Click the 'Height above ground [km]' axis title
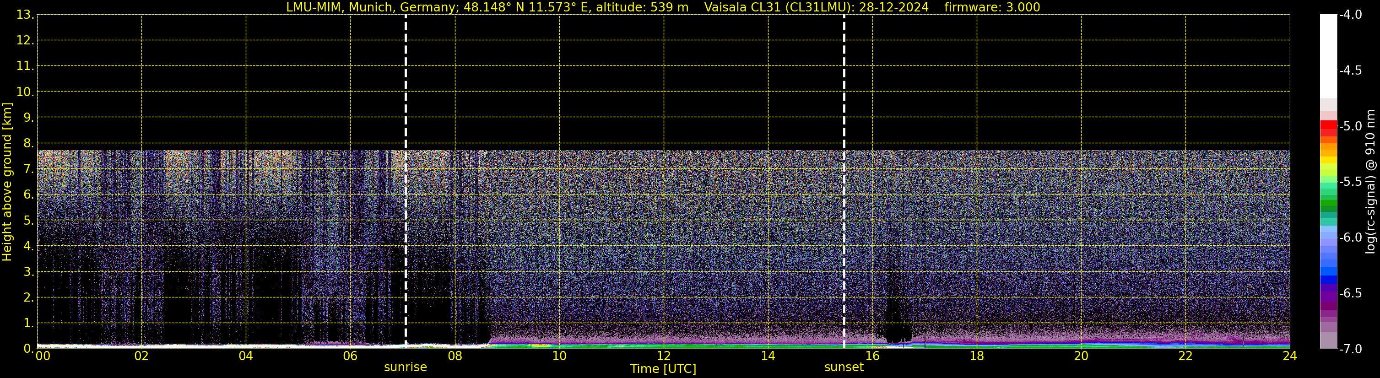Viewport: 1380px width, 378px height. click(7, 182)
